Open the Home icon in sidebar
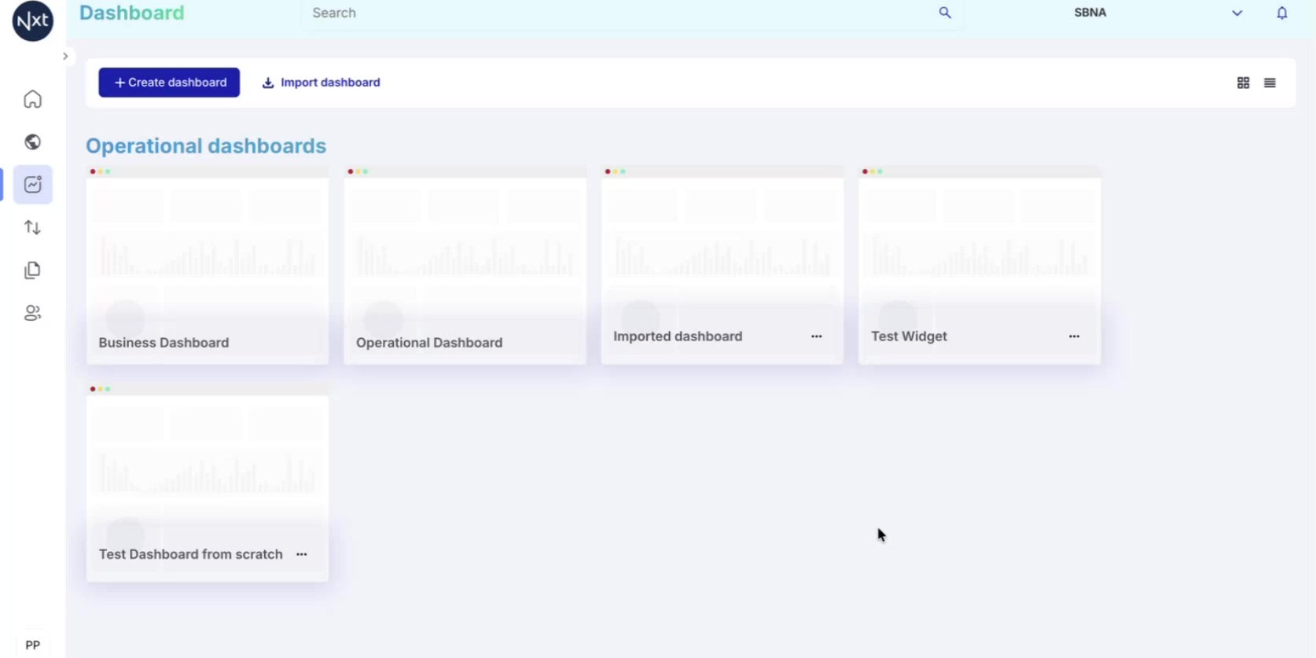The image size is (1316, 658). (x=32, y=99)
